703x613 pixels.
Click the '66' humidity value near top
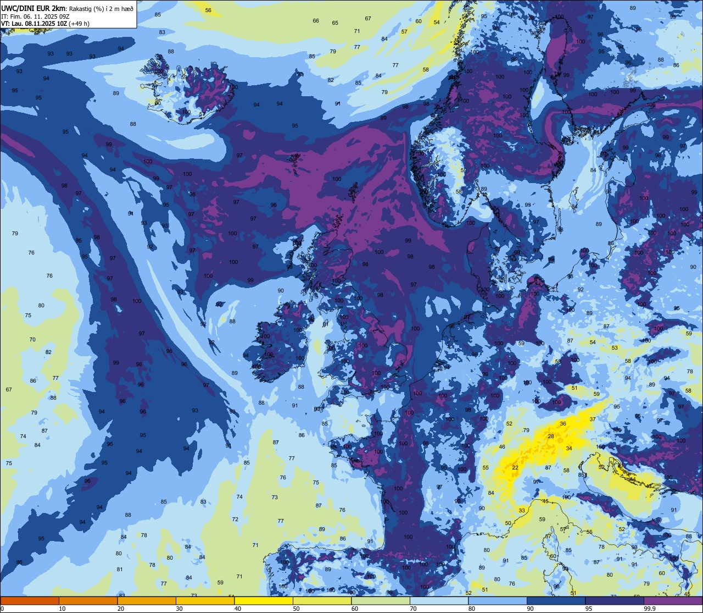click(316, 21)
